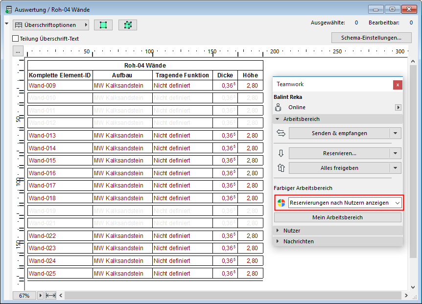The height and width of the screenshot is (304, 422).
Task: Click the reserve down-arrow icon
Action: 281,153
